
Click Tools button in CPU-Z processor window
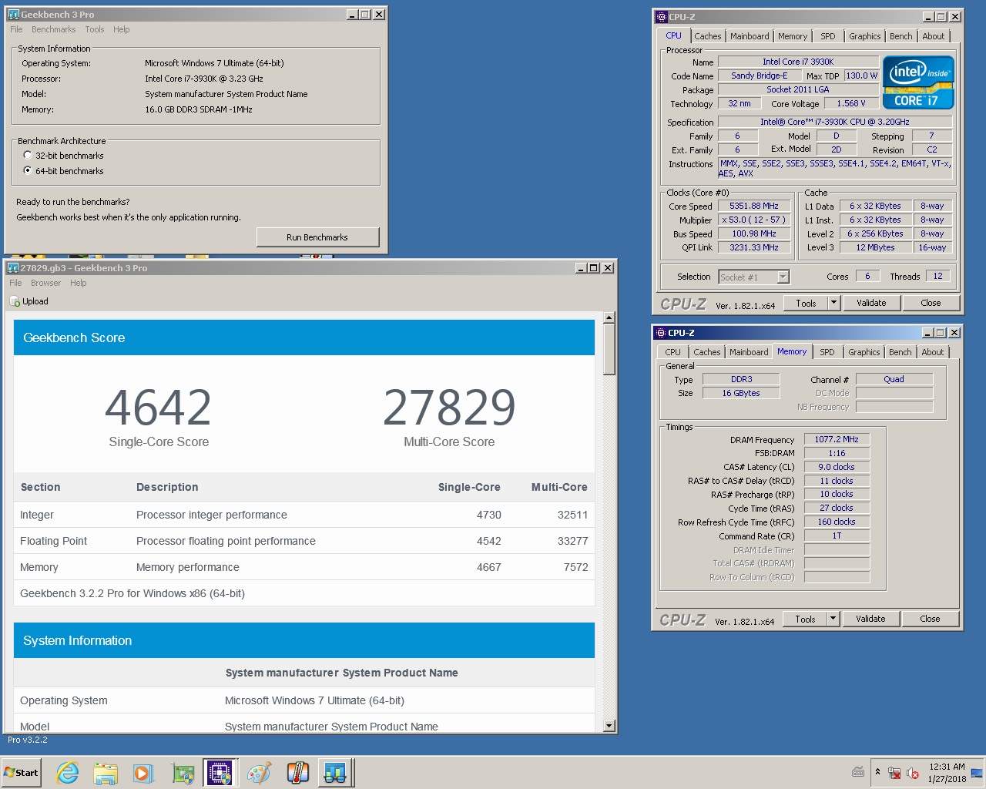click(x=806, y=303)
